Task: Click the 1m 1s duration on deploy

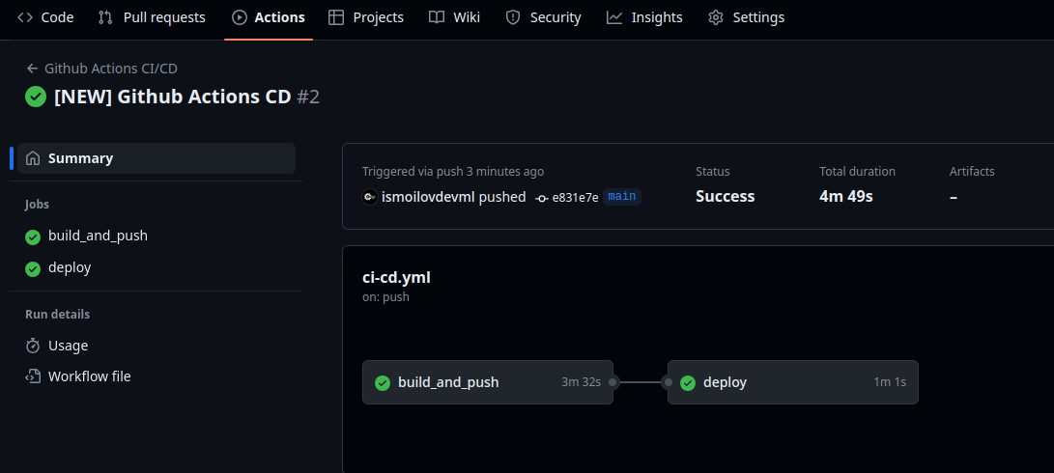Action: tap(890, 382)
